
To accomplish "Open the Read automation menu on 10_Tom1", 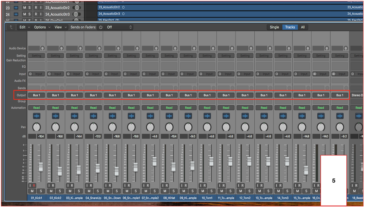I will coord(207,108).
